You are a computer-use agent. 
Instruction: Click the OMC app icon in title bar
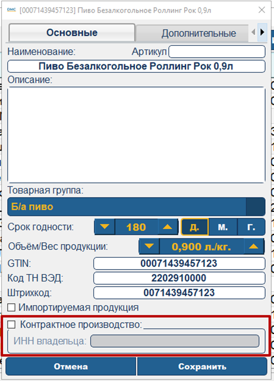[x=11, y=10]
